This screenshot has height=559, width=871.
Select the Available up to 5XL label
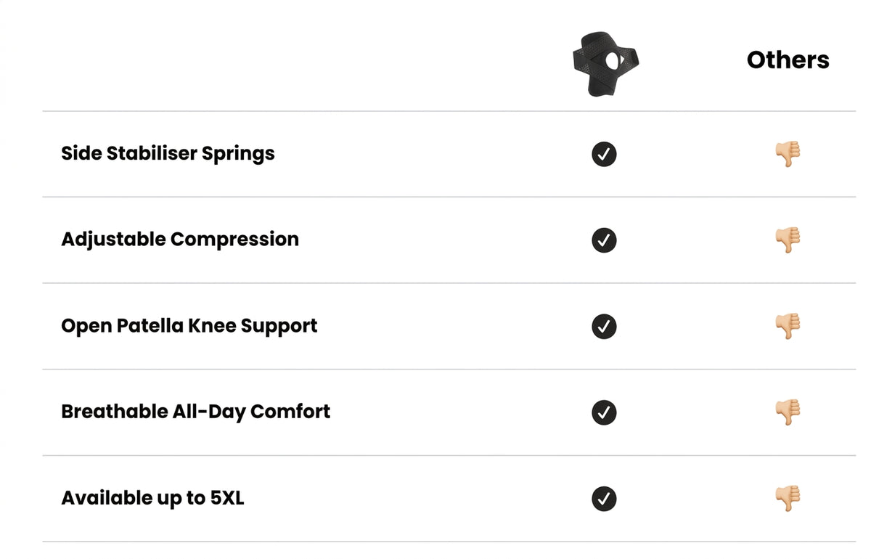[x=152, y=498]
